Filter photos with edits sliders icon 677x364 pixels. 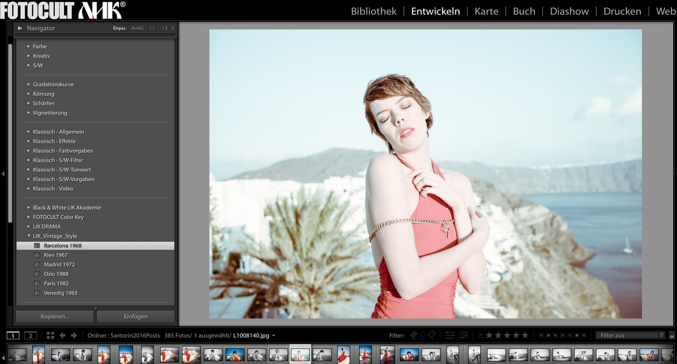tap(450, 335)
